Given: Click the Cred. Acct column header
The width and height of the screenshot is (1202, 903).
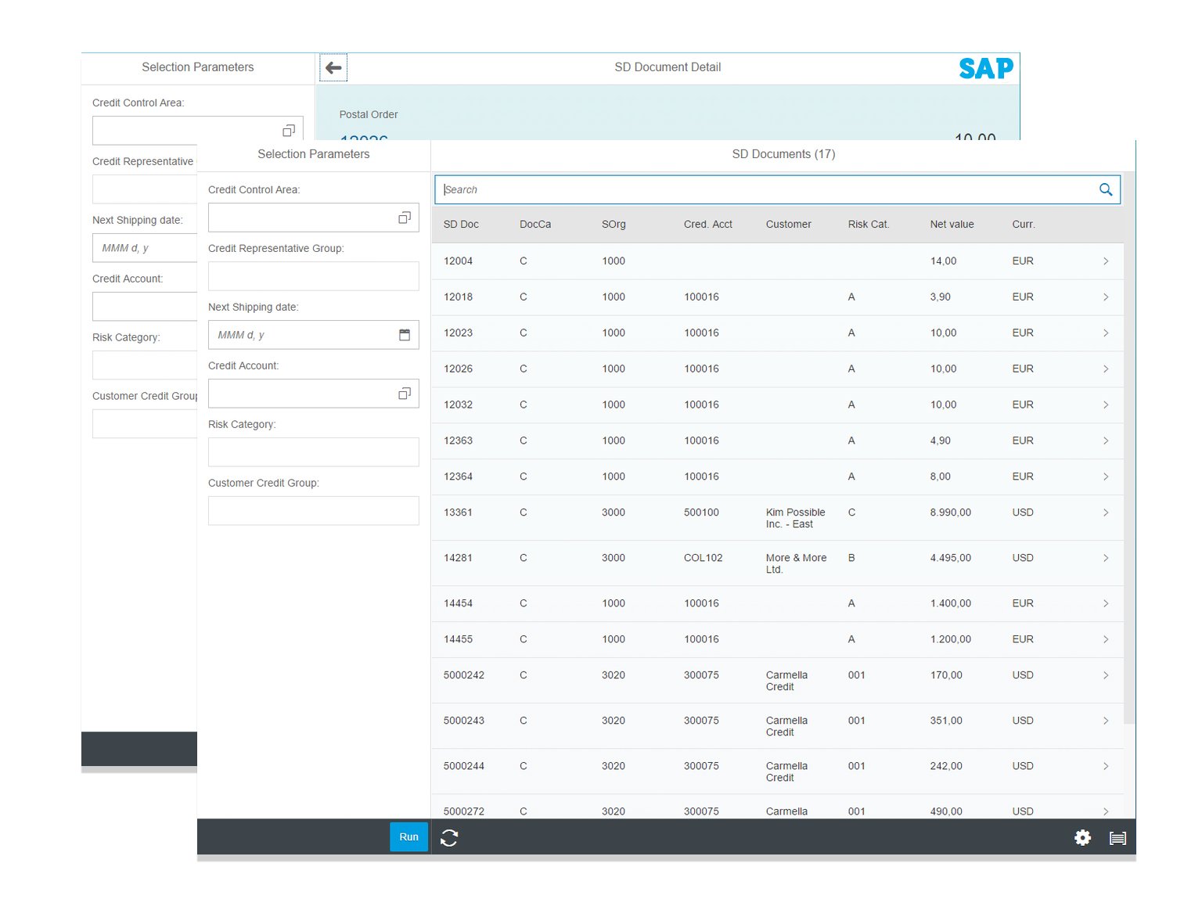Looking at the screenshot, I should (x=708, y=225).
